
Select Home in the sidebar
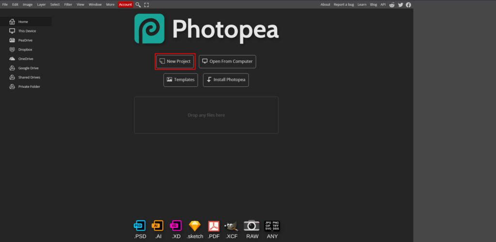[x=26, y=22]
